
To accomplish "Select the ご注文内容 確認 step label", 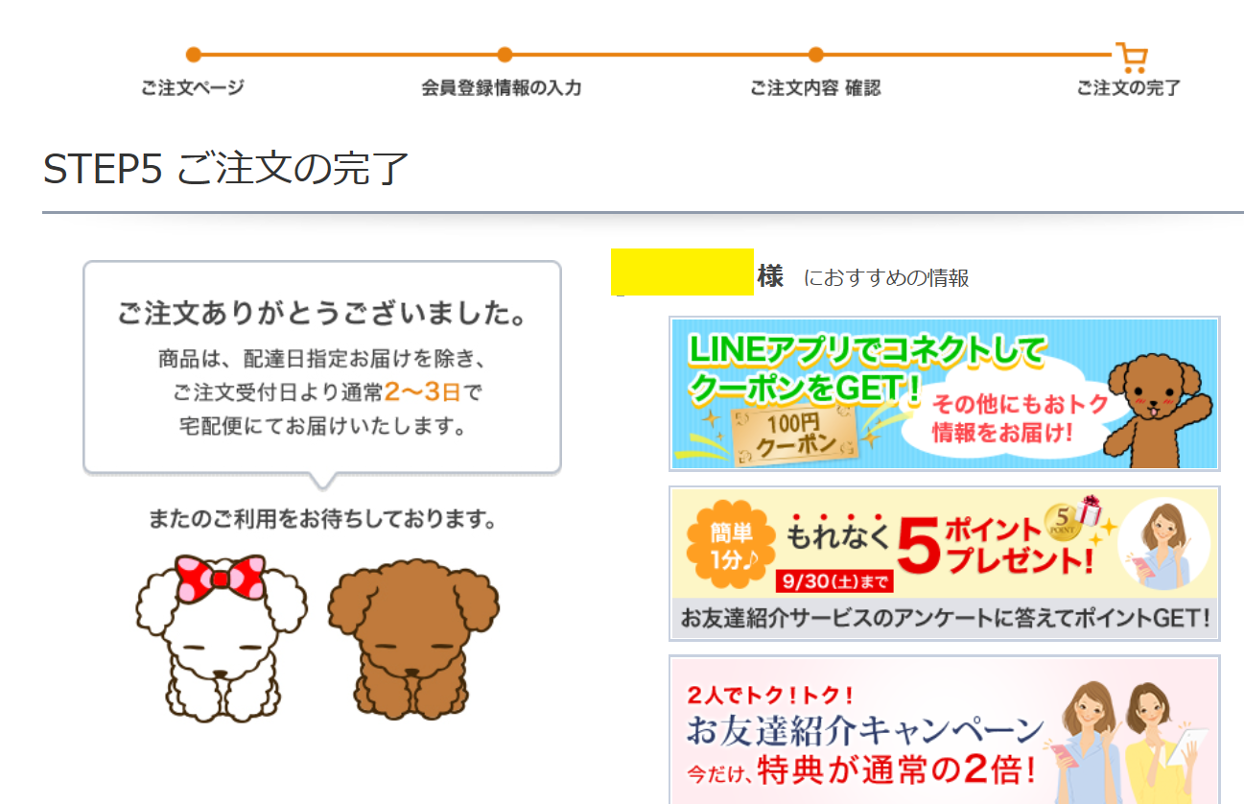I will coord(815,88).
